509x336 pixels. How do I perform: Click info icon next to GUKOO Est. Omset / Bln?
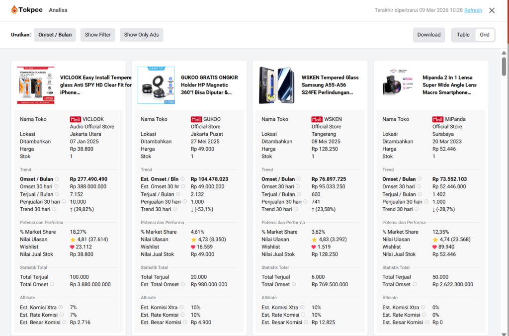tap(183, 179)
